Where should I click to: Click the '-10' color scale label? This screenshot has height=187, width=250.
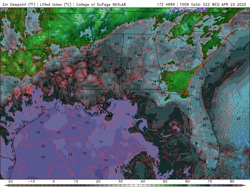[x=31, y=181]
